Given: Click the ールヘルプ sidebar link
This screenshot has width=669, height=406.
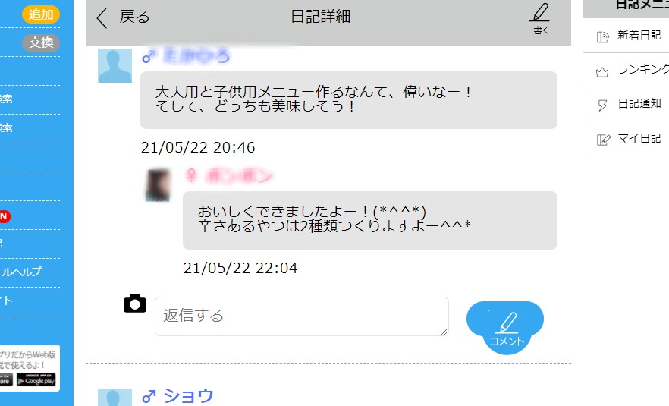Looking at the screenshot, I should point(20,272).
